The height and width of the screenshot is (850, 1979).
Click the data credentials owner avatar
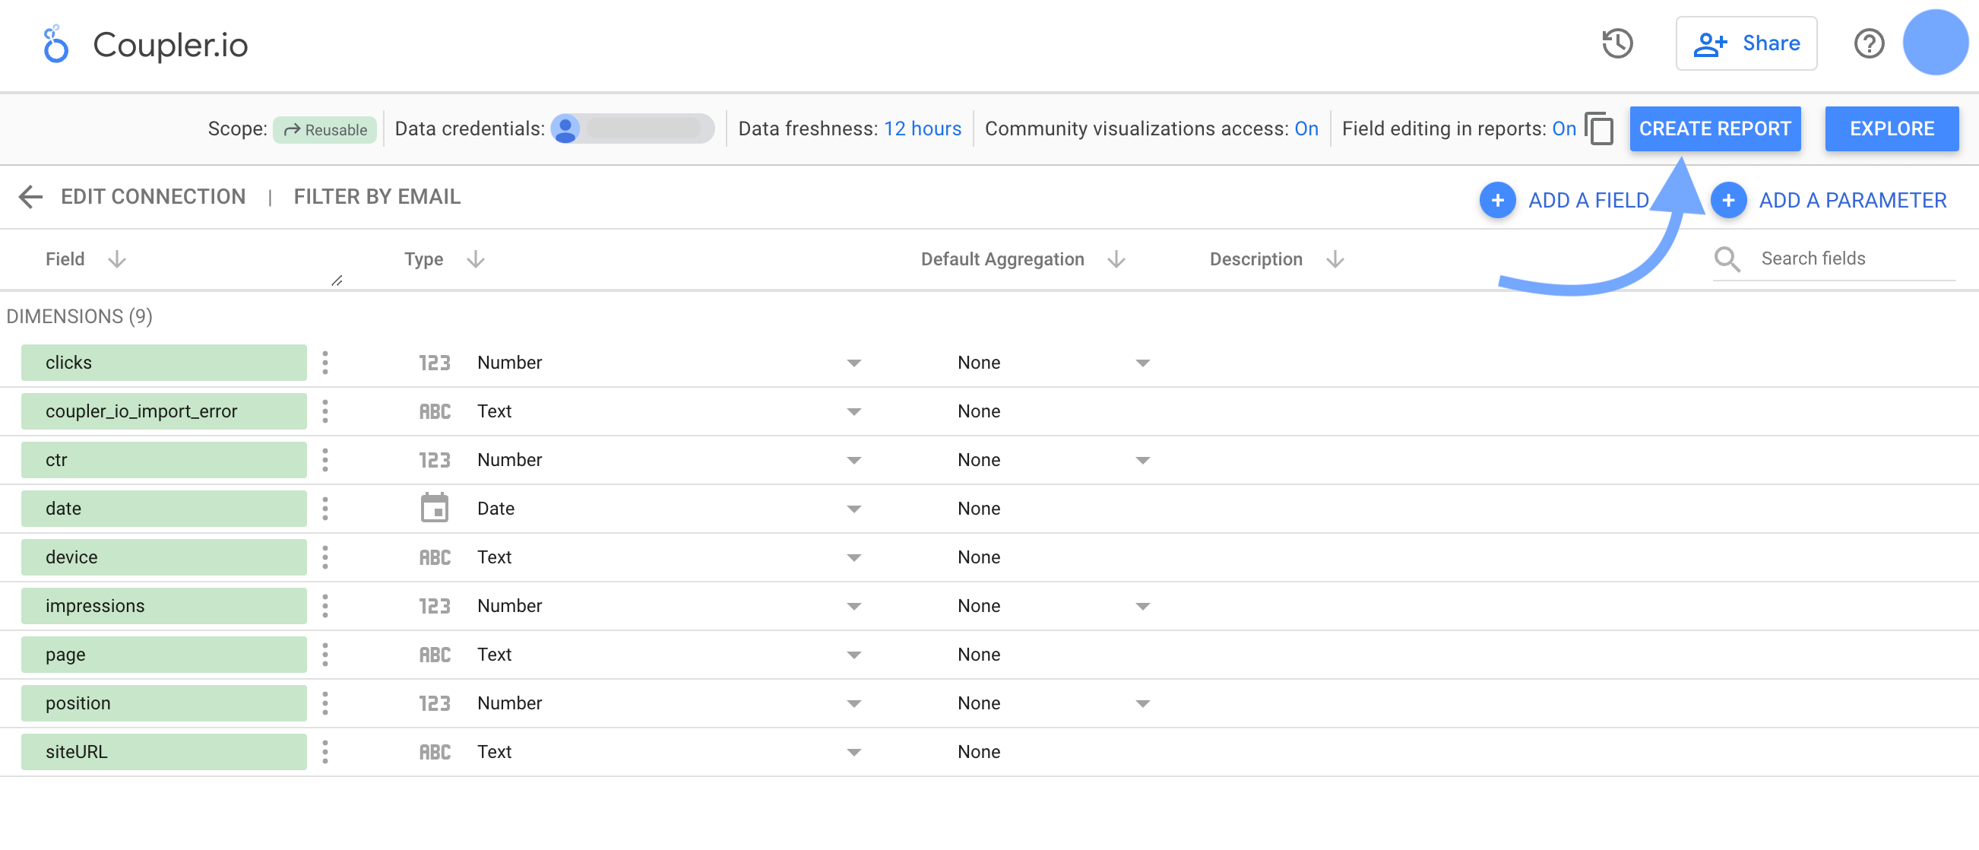pos(565,128)
